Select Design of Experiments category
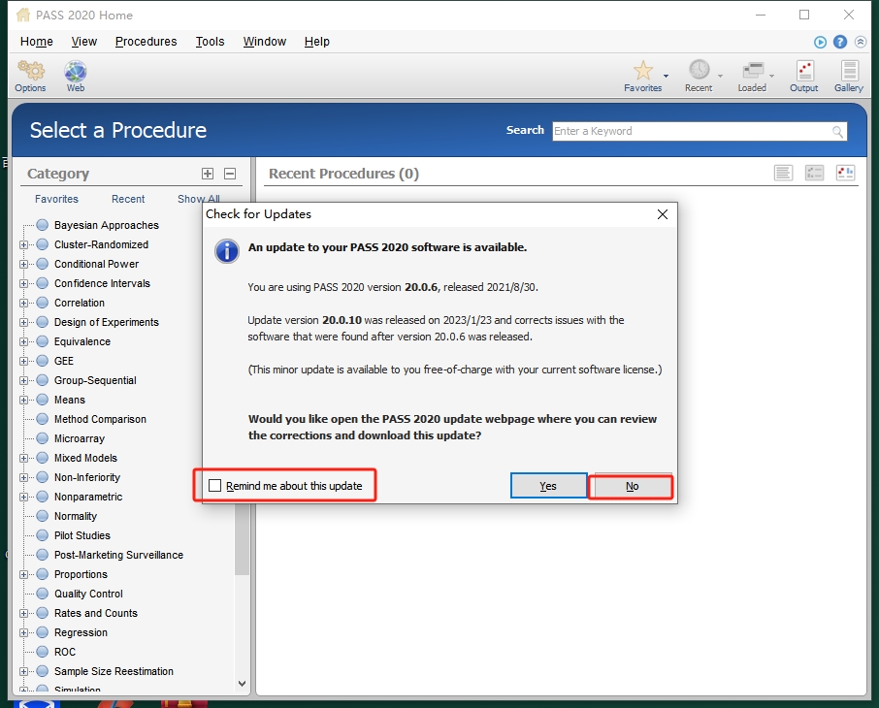 107,322
